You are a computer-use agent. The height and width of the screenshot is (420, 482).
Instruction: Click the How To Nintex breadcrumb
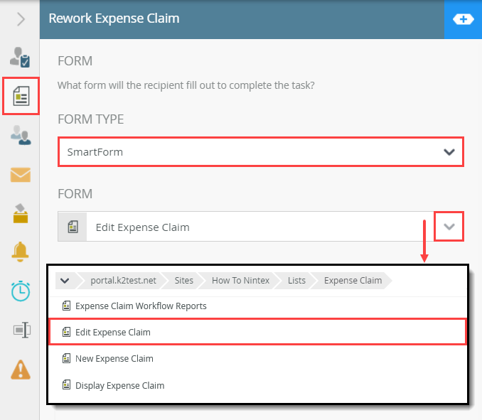239,280
